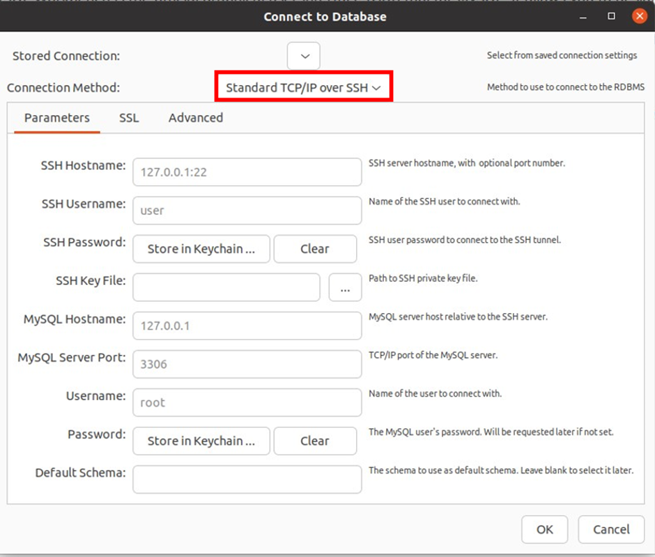Click the Default Schema input field
The height and width of the screenshot is (557, 655).
[x=247, y=480]
